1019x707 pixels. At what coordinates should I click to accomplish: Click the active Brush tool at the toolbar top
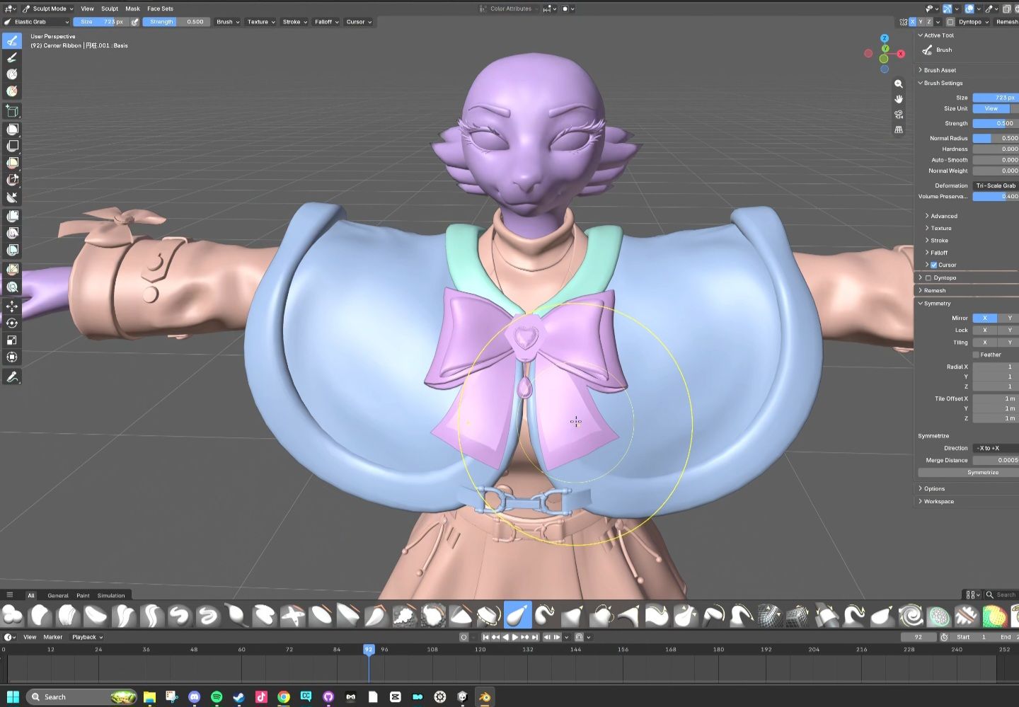click(x=12, y=41)
